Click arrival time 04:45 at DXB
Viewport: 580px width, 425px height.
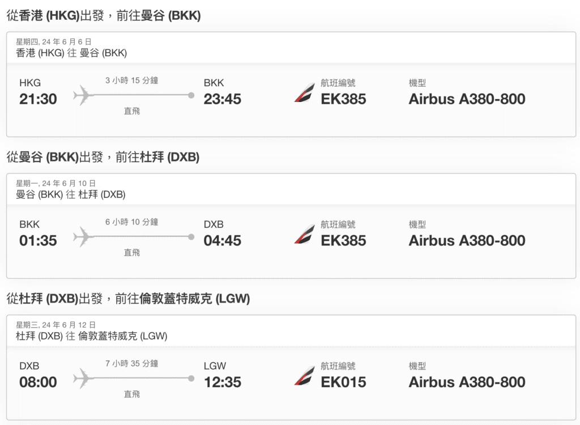(x=222, y=241)
